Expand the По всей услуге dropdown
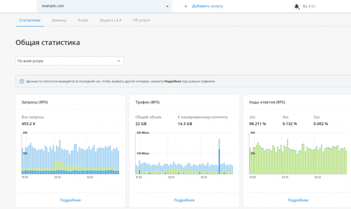The image size is (351, 209). pos(70,61)
